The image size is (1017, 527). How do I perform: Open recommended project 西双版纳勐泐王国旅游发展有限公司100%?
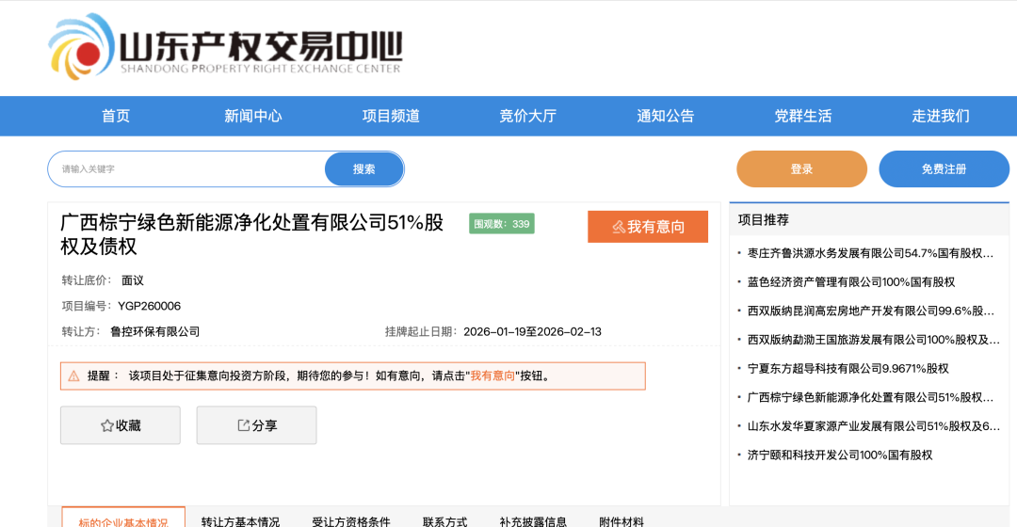click(873, 340)
